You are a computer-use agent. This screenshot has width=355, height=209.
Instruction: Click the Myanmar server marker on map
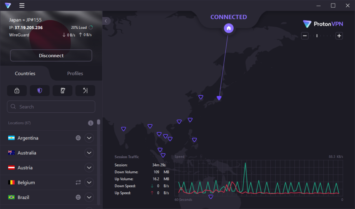click(x=150, y=126)
